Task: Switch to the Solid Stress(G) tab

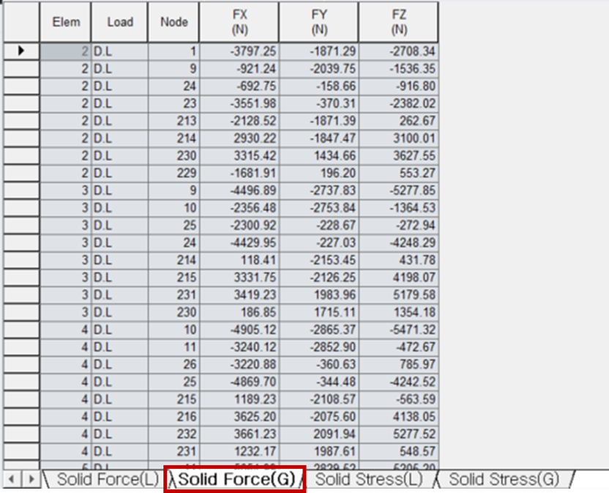Action: coord(504,478)
